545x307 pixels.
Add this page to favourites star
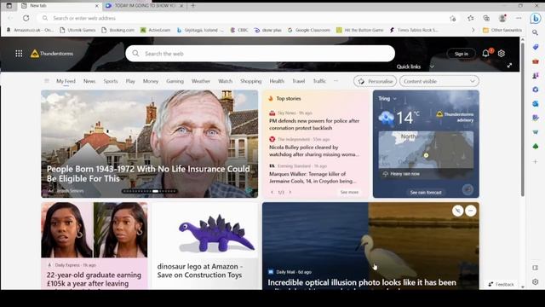click(452, 18)
